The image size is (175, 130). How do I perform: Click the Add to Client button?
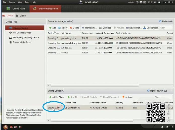tap(57, 97)
